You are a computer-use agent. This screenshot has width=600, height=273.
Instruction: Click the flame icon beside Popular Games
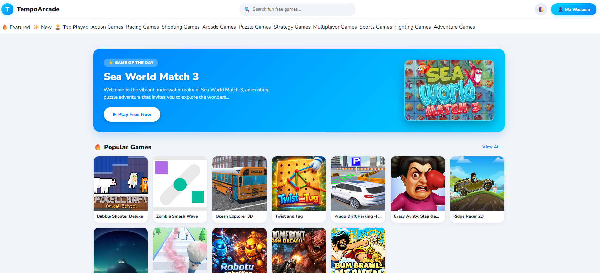pos(98,147)
